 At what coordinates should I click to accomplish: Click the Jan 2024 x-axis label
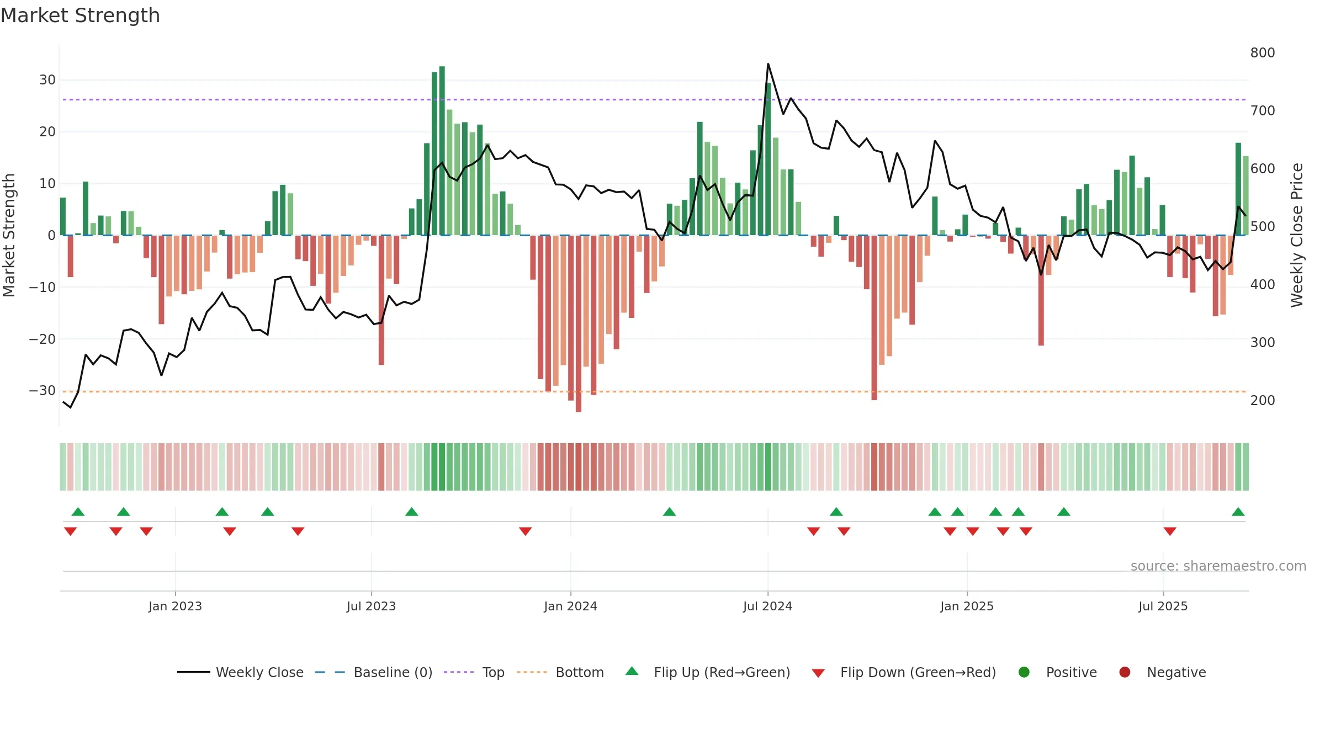point(570,606)
